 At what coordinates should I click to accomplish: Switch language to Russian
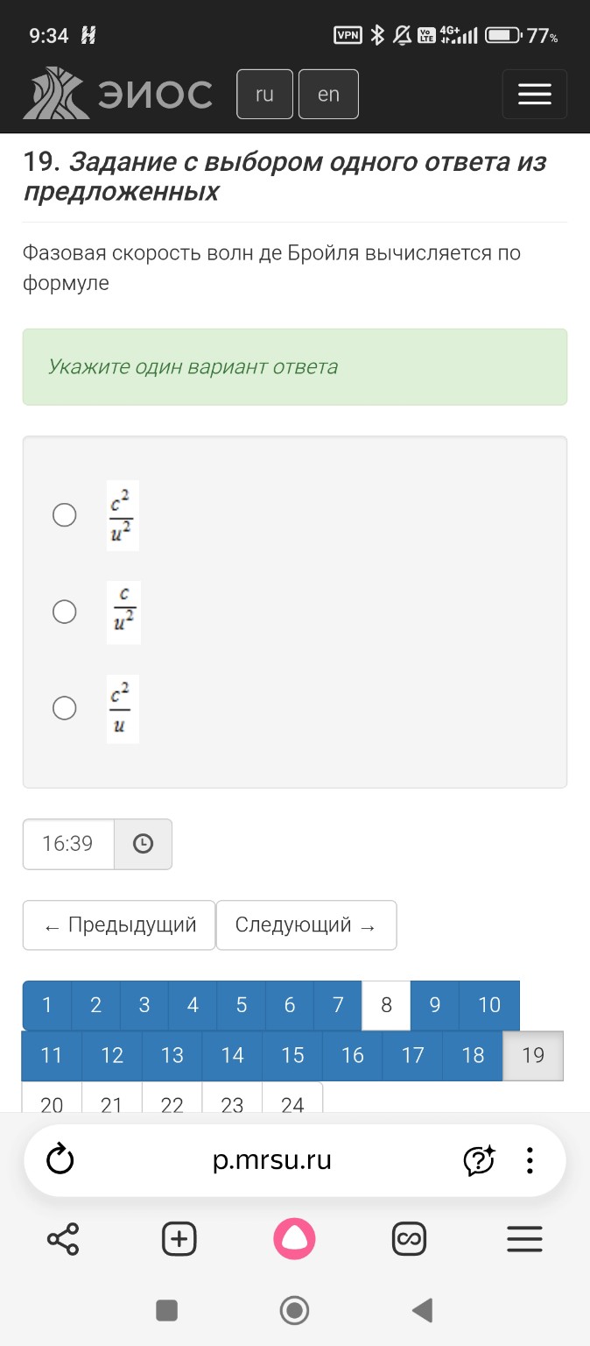[264, 94]
